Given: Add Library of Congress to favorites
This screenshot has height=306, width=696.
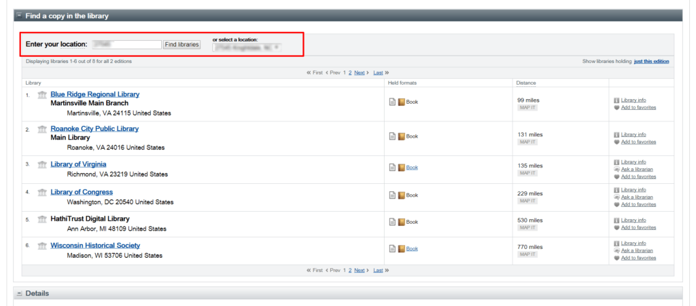Looking at the screenshot, I should [638, 205].
